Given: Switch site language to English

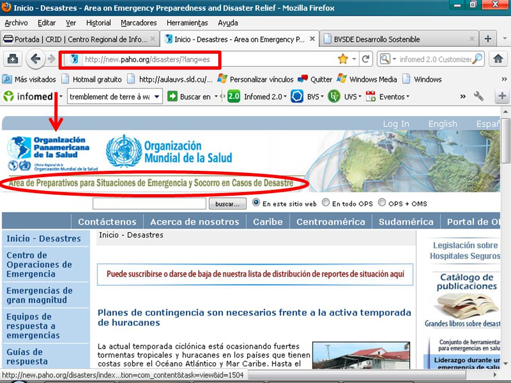Looking at the screenshot, I should (442, 124).
